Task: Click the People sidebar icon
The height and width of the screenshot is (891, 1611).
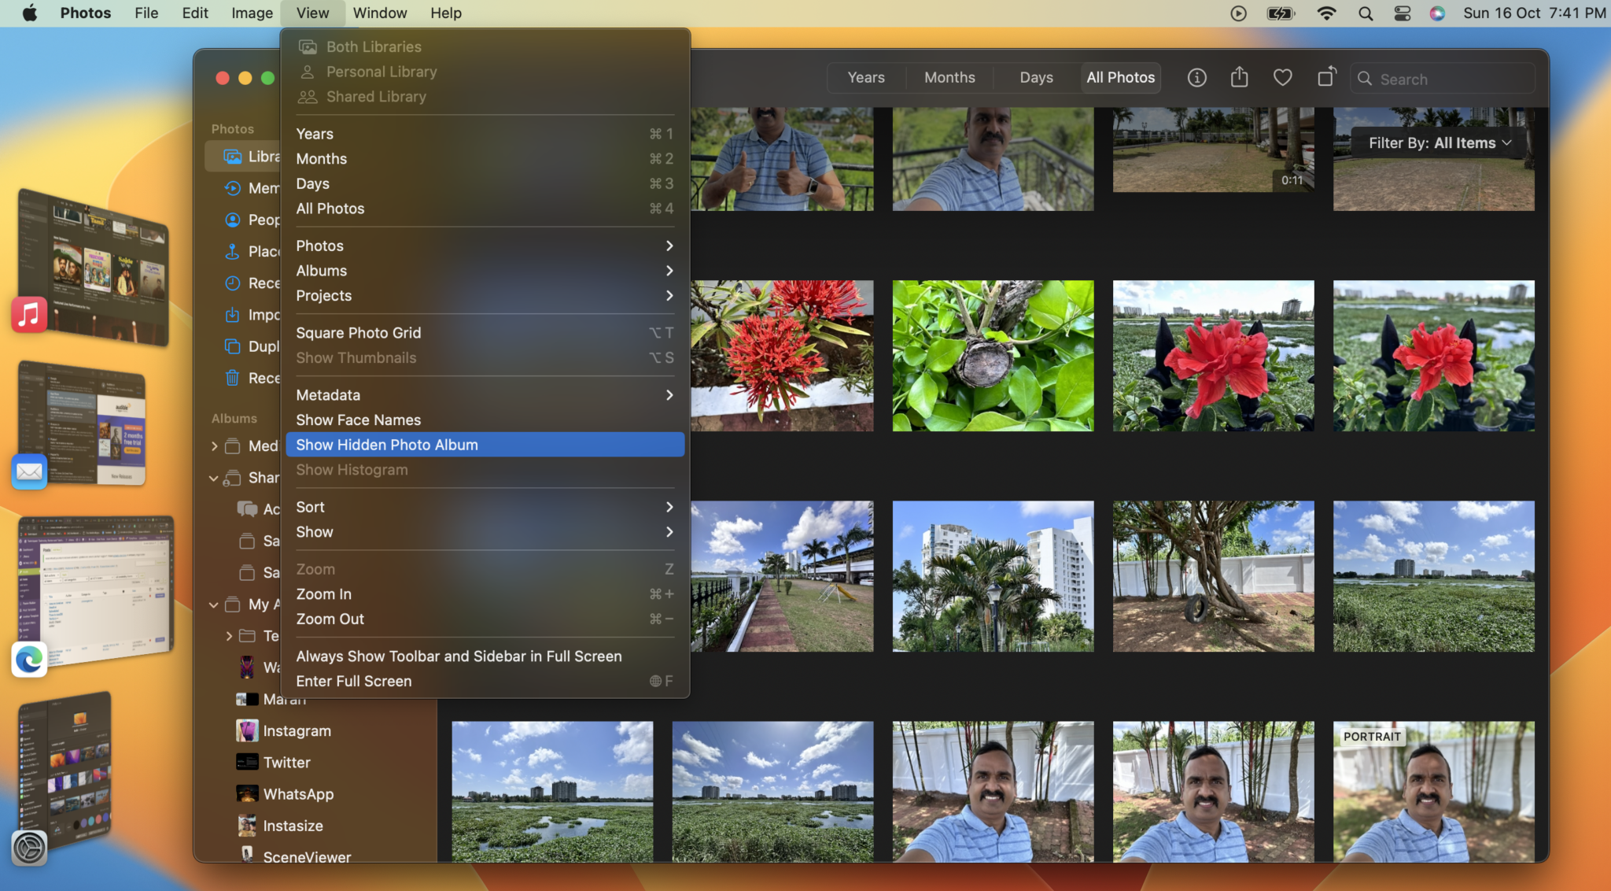Action: [233, 220]
